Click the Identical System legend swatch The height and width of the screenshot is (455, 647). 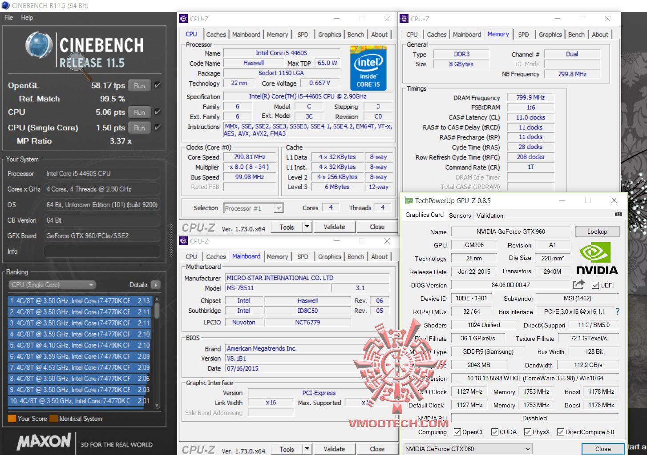(54, 419)
